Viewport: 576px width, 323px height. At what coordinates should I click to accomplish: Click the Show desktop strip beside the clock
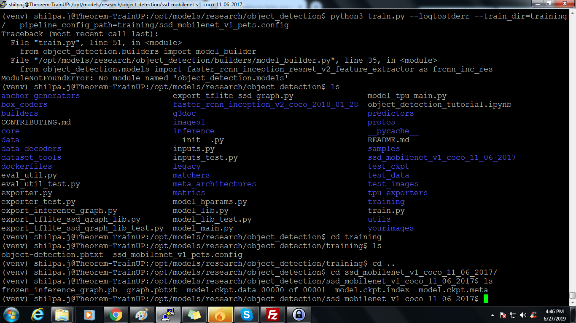573,315
